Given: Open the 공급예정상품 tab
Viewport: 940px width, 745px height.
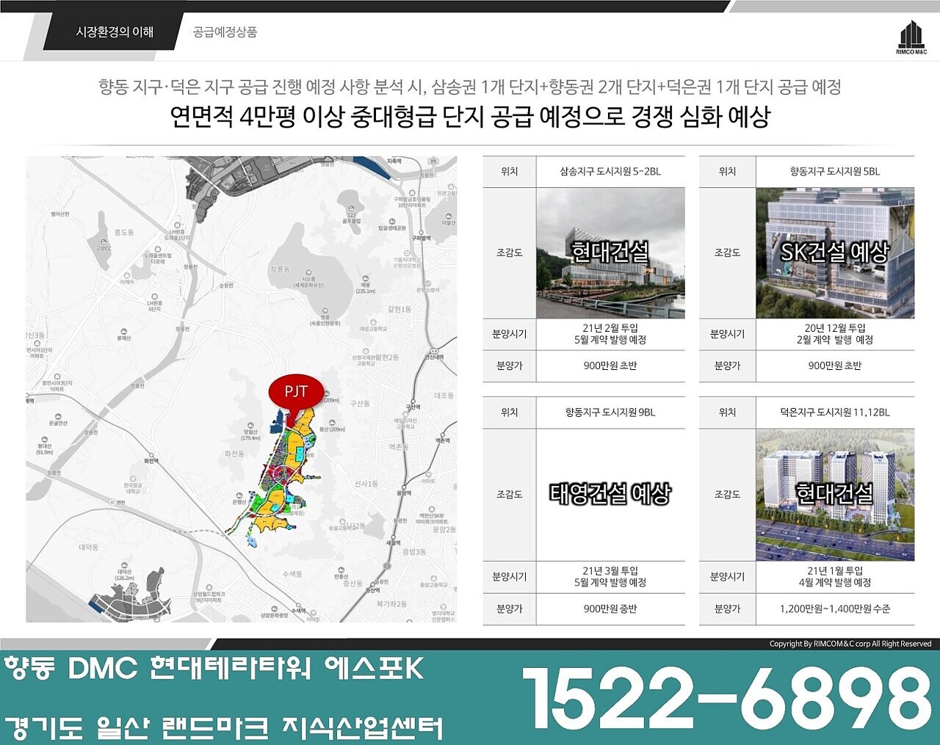Looking at the screenshot, I should coord(225,32).
